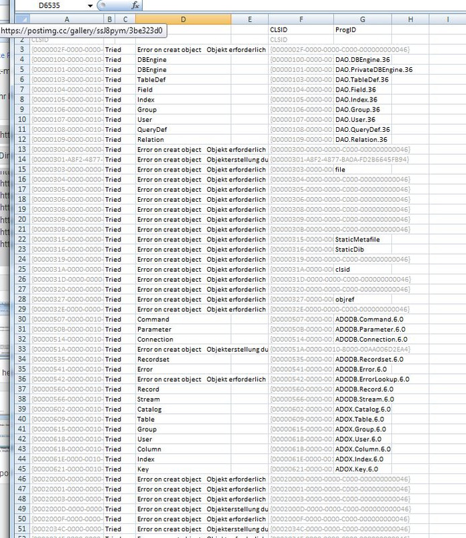Click cell StaticMetafile in column G

362,239
